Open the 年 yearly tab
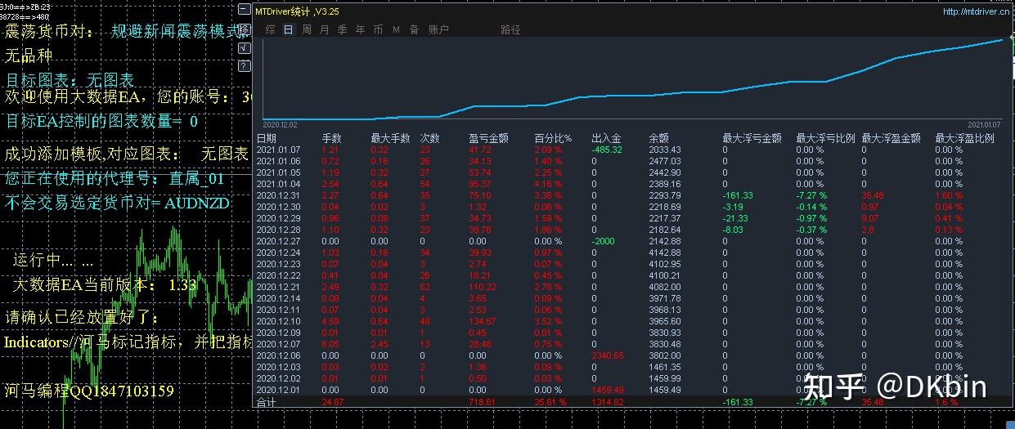 click(360, 29)
